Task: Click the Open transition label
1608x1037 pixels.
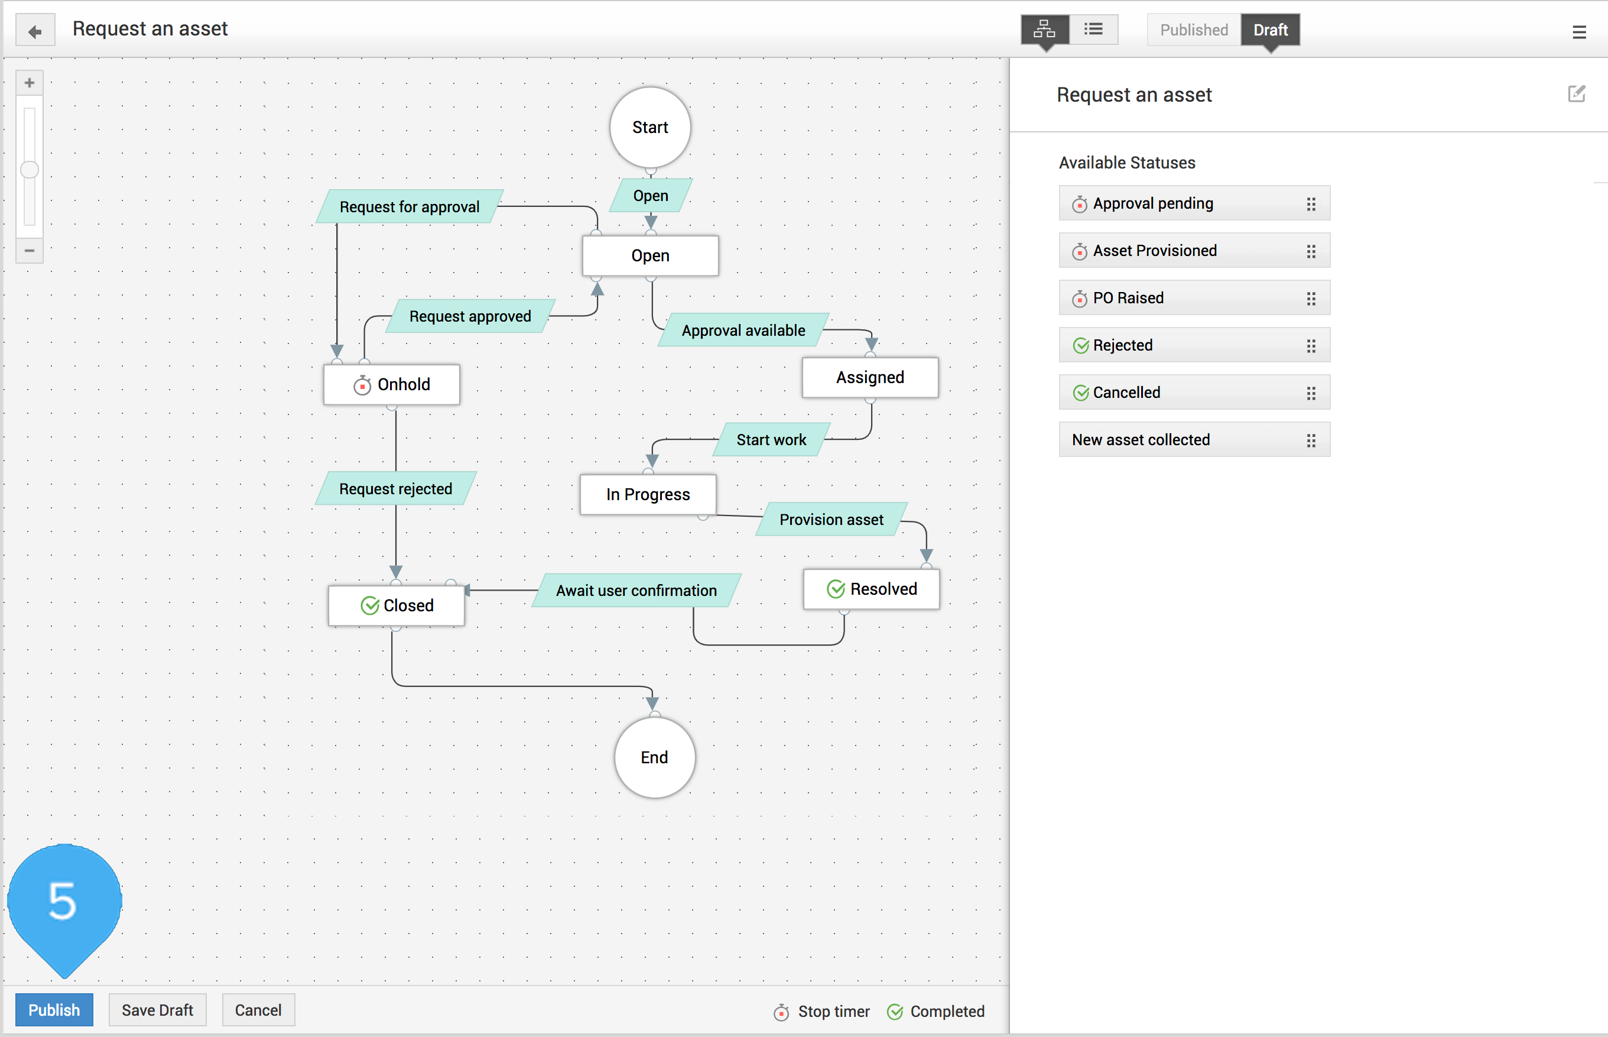Action: (x=651, y=196)
